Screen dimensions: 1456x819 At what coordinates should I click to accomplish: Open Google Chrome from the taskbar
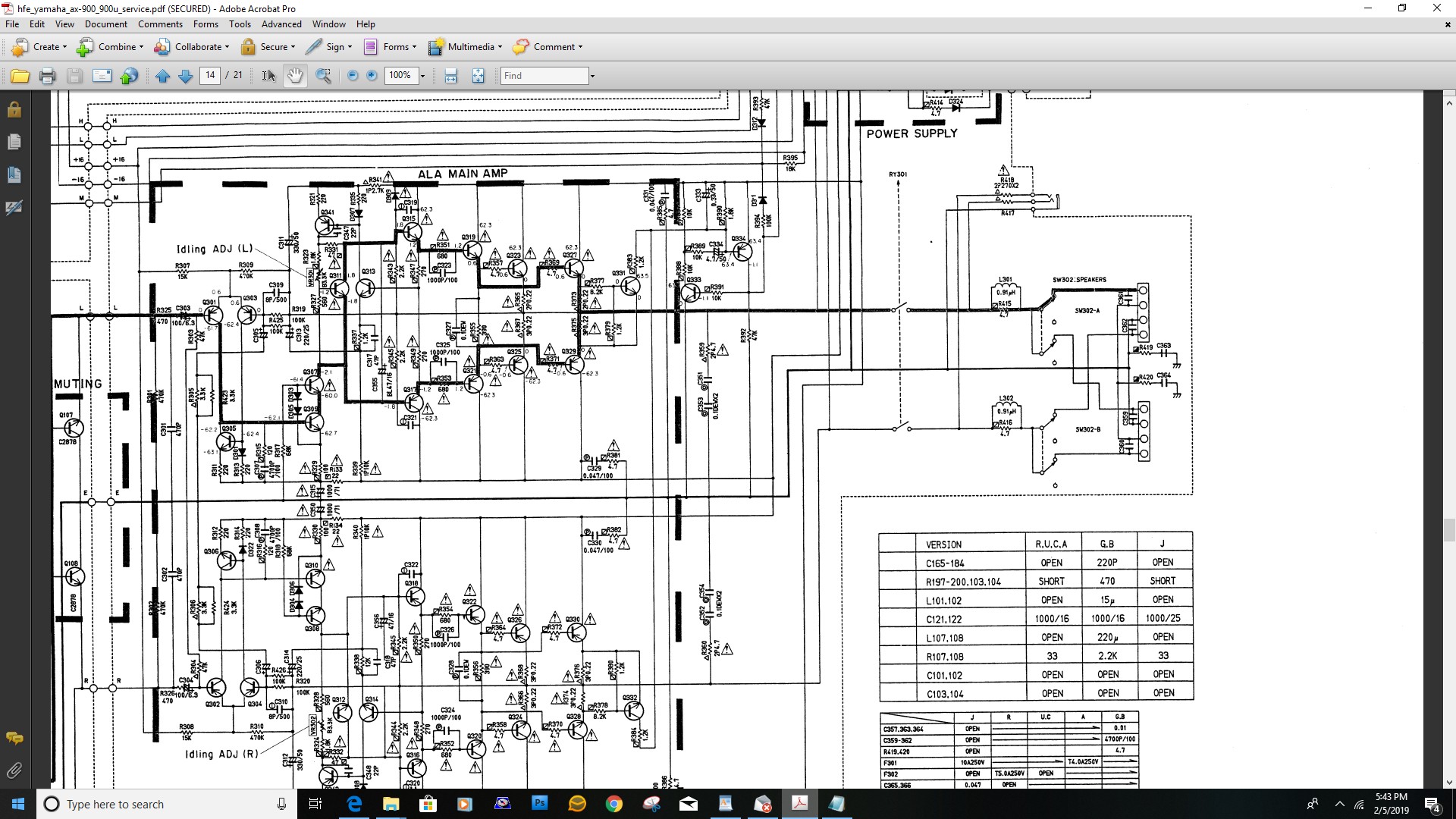coord(613,804)
